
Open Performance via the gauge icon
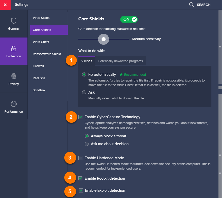click(14, 104)
